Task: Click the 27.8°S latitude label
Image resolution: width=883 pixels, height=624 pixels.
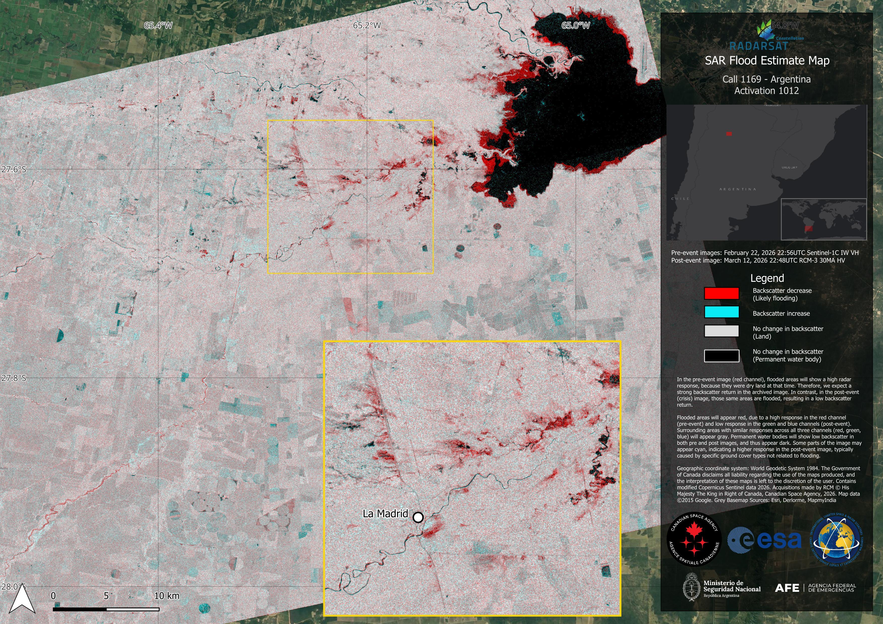Action: (x=13, y=378)
